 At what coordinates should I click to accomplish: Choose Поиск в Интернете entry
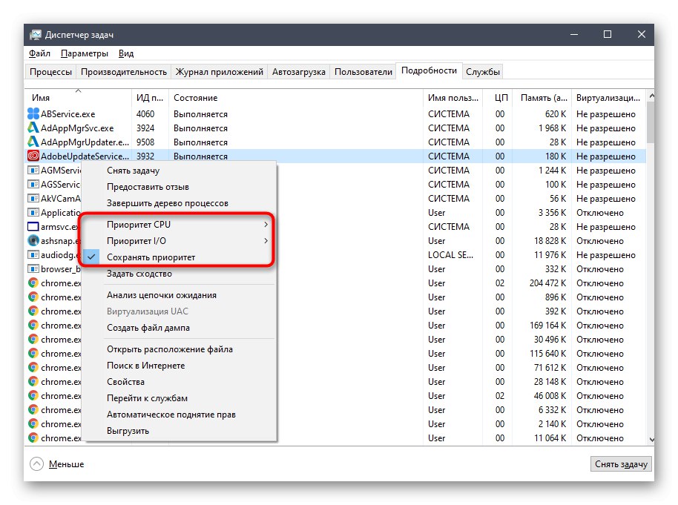179,366
